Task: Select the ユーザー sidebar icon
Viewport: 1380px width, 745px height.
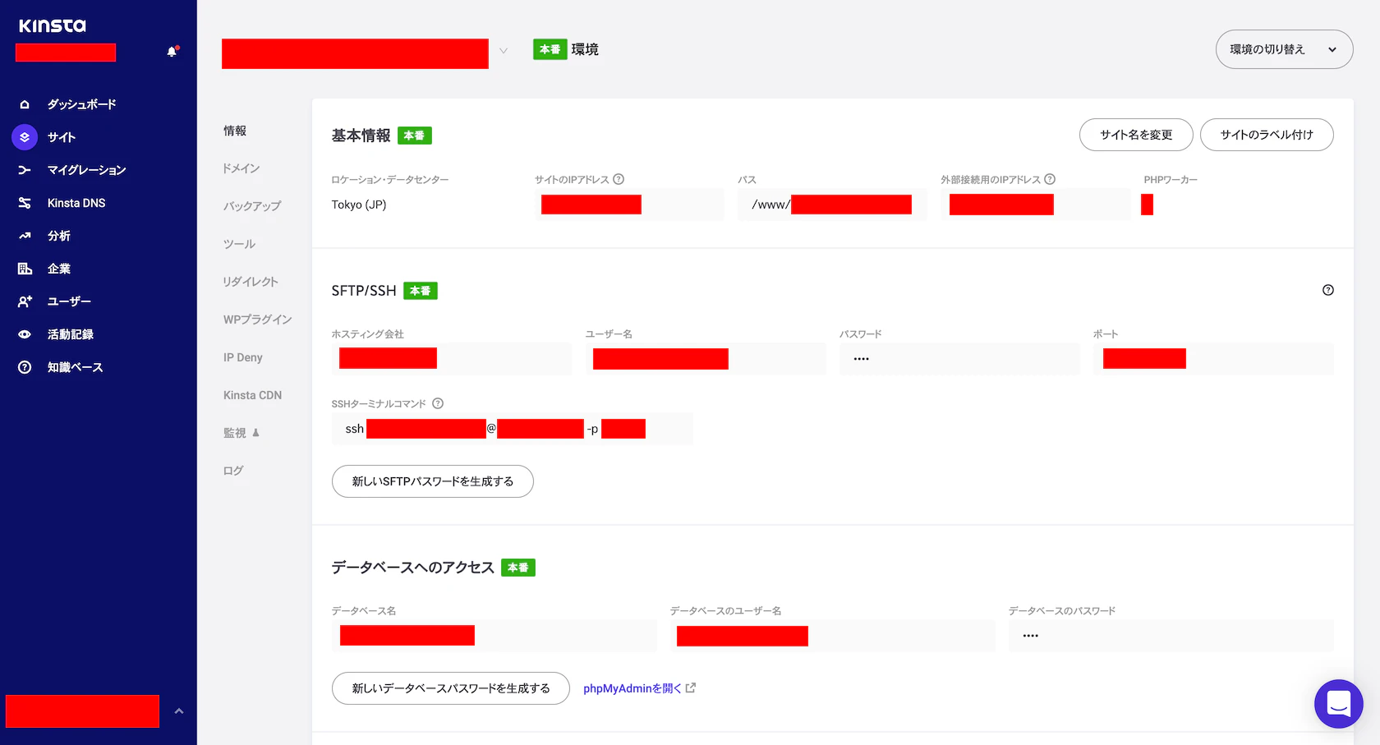Action: [x=24, y=301]
